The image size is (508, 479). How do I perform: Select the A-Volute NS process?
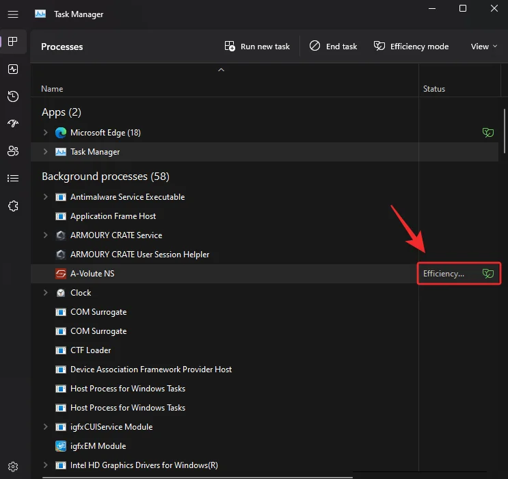(265, 274)
